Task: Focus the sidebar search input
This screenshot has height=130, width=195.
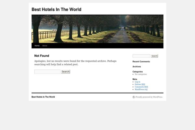Action: click(x=141, y=56)
